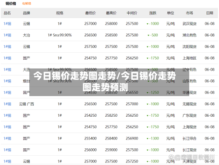Click the 最高价 column header

[x=111, y=13]
